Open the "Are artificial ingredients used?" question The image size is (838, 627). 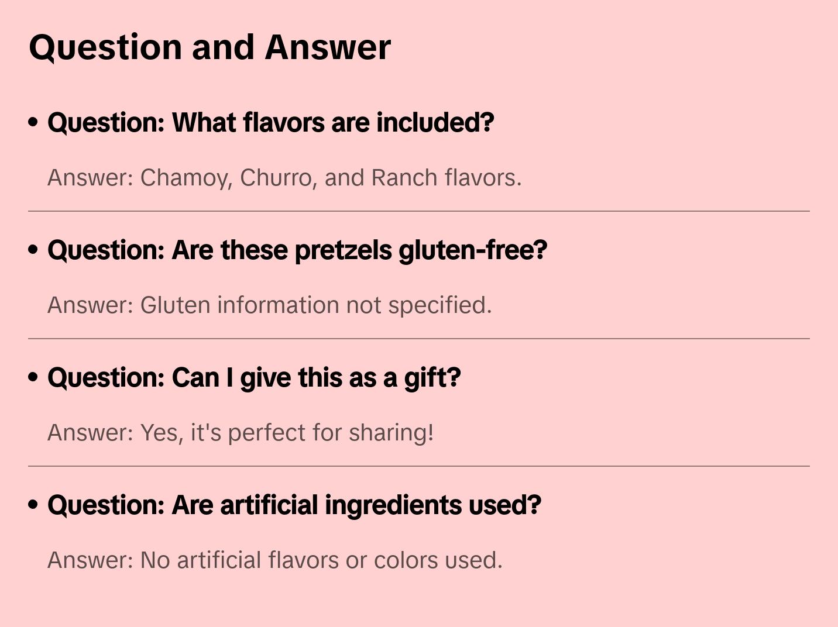[294, 505]
